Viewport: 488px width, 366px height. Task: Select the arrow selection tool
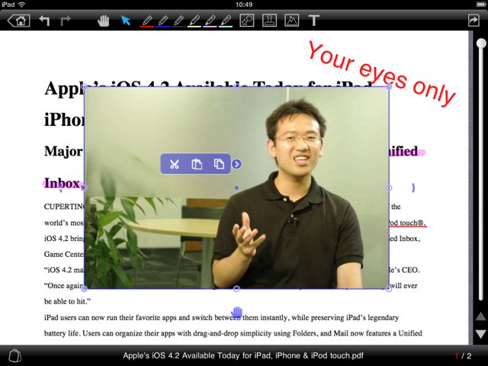coord(125,21)
